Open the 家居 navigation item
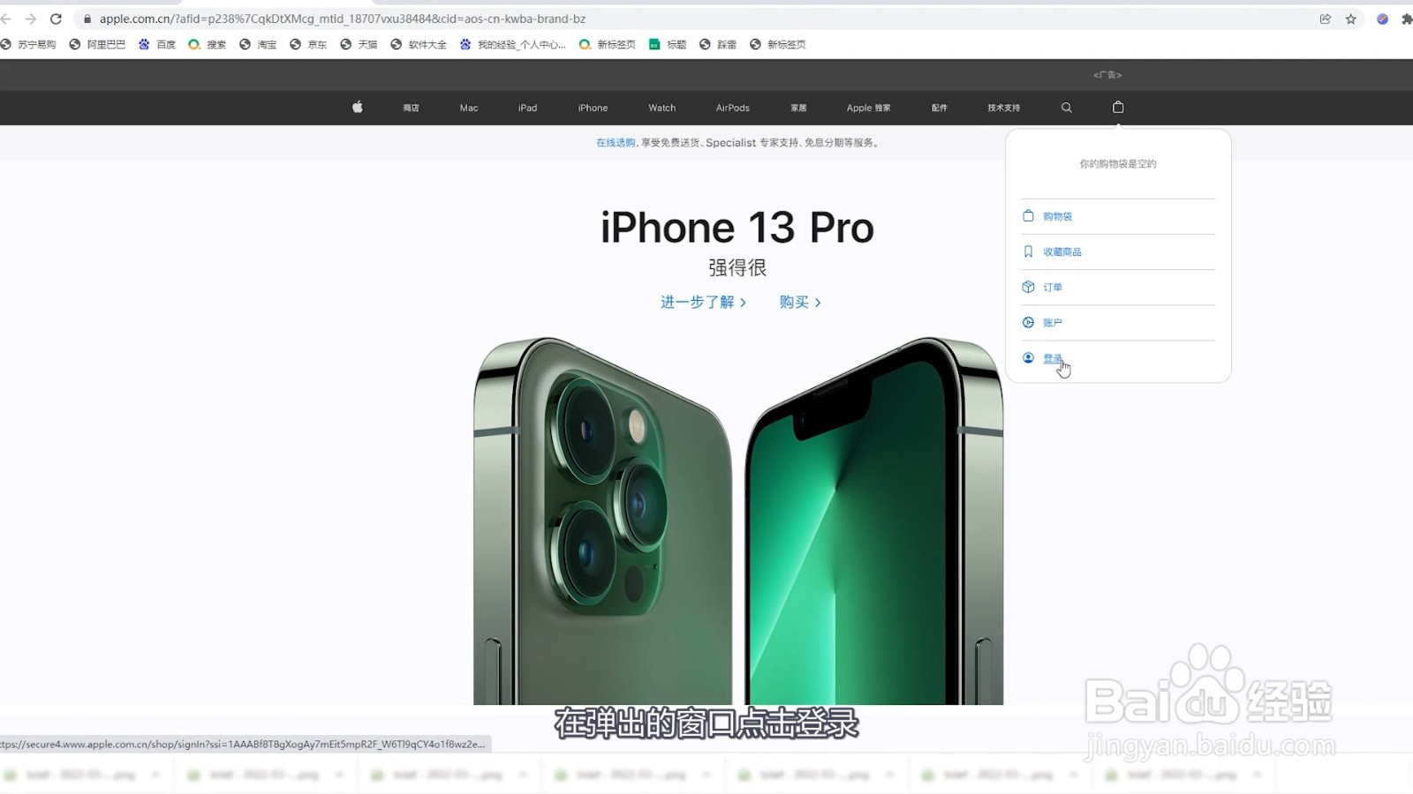 point(798,108)
